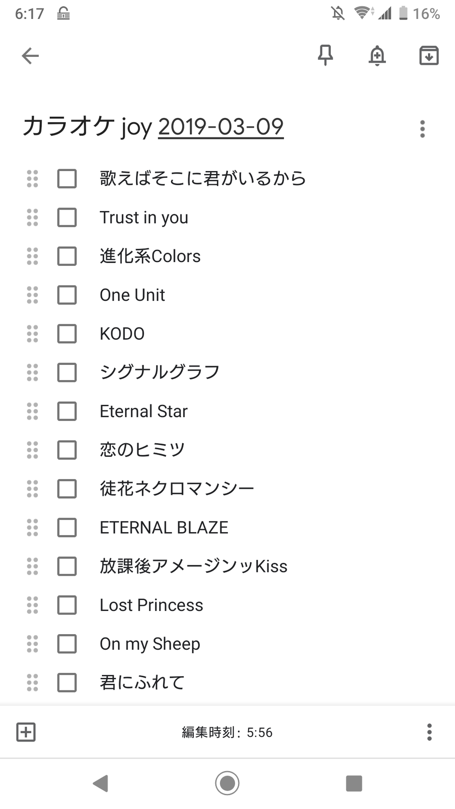Screen dimensions: 455x809
Task: Tap the Android home button
Action: pyautogui.click(x=227, y=783)
